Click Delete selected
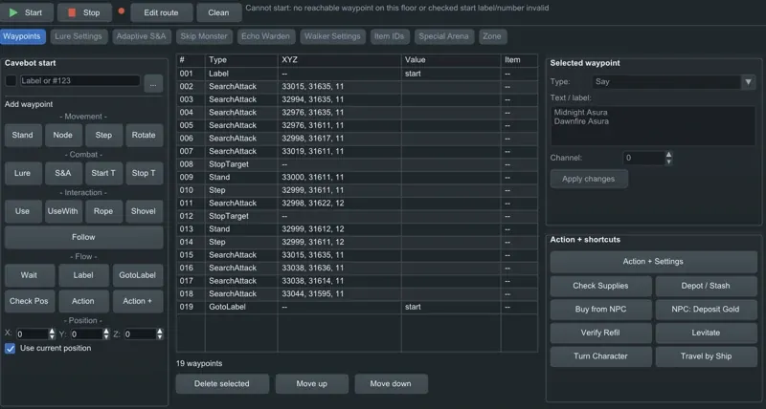The image size is (766, 409). [222, 384]
